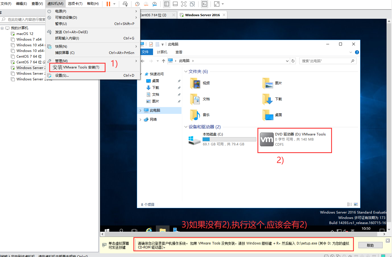Screen dimensions: 392x257
Task: Choose 抓取输入内容(I) menu entry
Action: [93, 38]
